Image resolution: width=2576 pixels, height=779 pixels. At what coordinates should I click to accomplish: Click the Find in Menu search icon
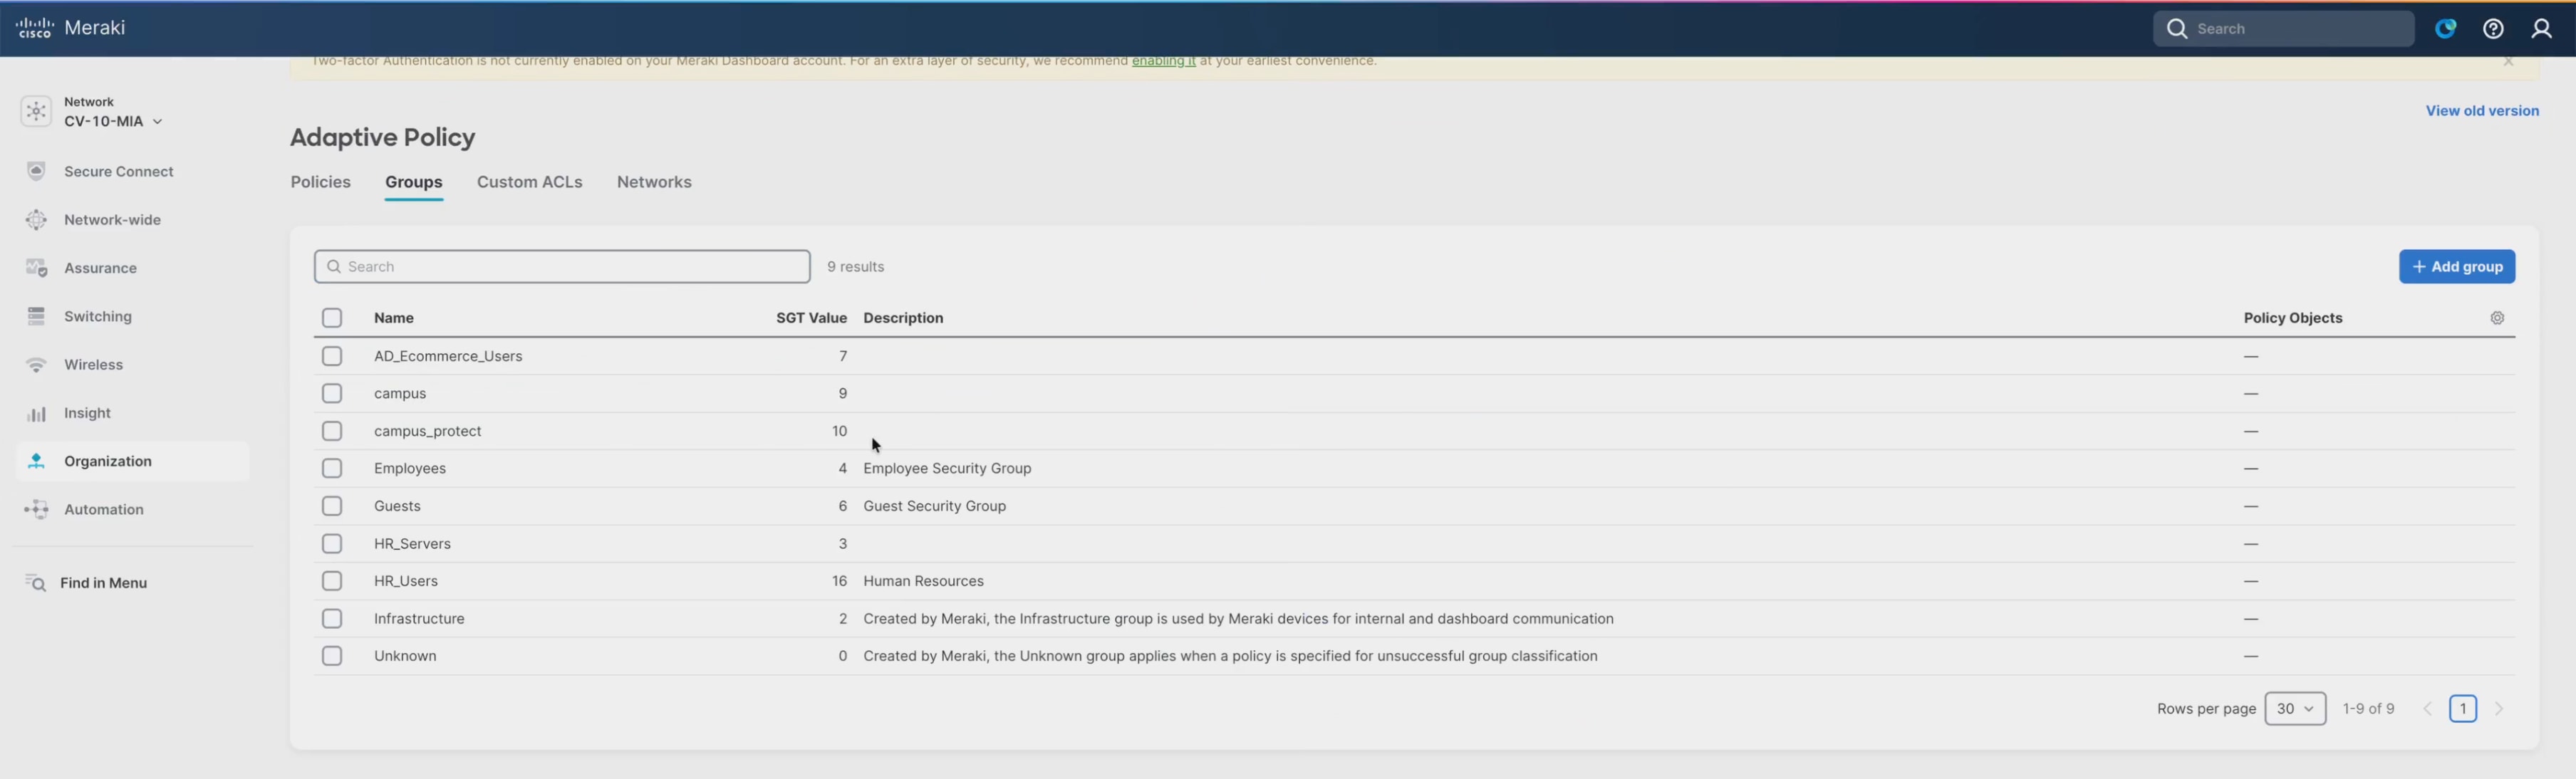pos(35,583)
